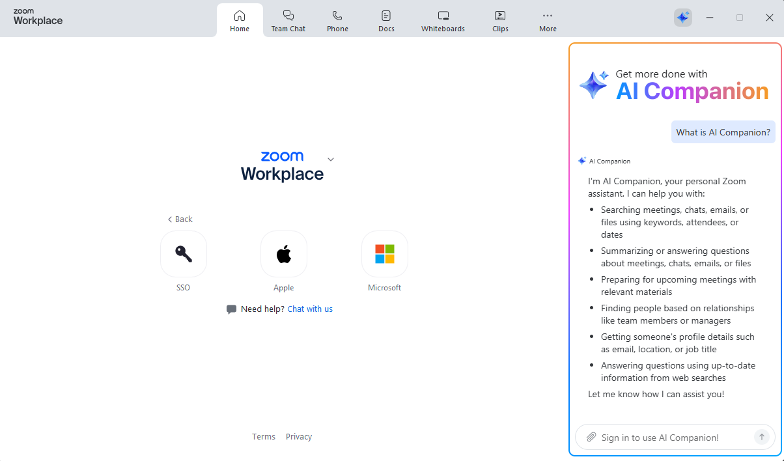784x461 pixels.
Task: View the Terms page
Action: click(263, 436)
